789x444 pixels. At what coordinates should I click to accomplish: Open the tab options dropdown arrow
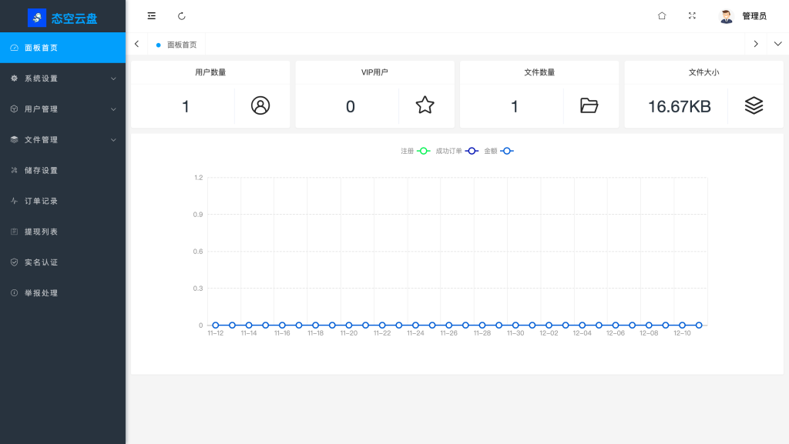pos(777,44)
